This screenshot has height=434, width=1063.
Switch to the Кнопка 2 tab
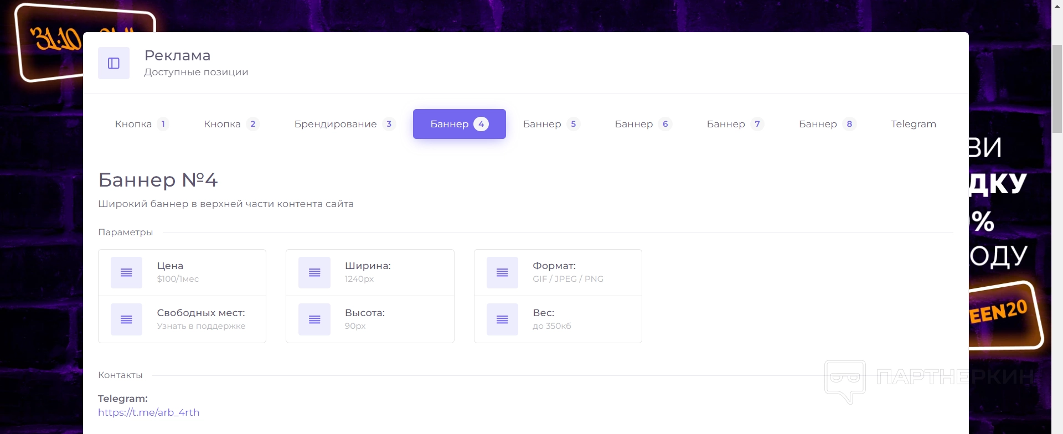point(231,124)
